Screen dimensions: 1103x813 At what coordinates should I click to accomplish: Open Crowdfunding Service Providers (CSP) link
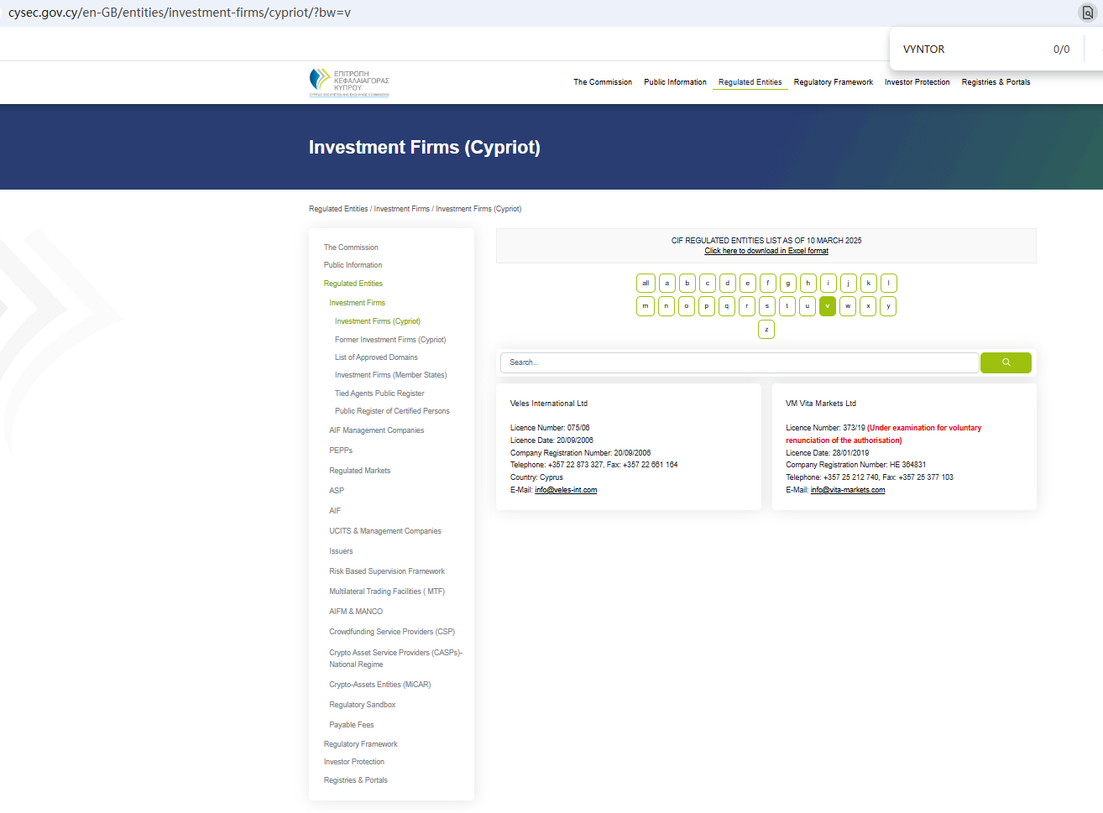pos(392,632)
